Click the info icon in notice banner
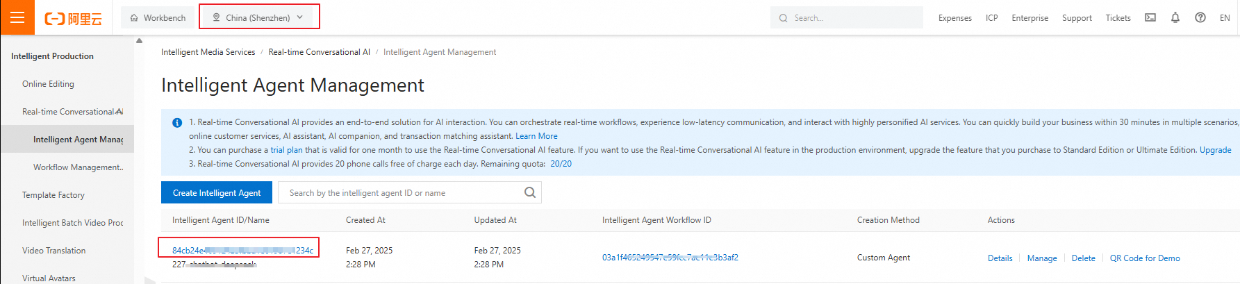Viewport: 1240px width, 284px height. tap(177, 123)
